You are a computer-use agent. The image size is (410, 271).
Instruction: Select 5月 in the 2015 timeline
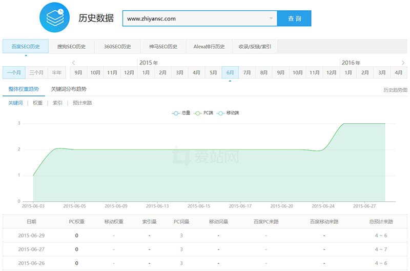213,72
